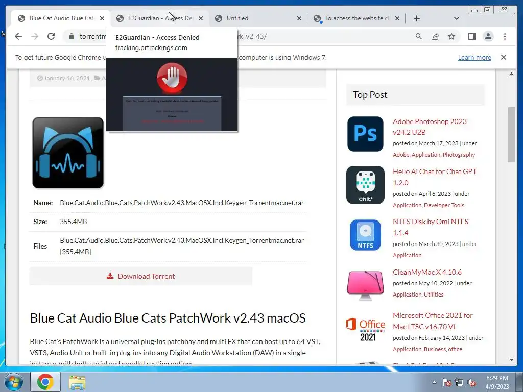Viewport: 523px width, 392px height.
Task: Click the forward navigation arrow
Action: (35, 36)
